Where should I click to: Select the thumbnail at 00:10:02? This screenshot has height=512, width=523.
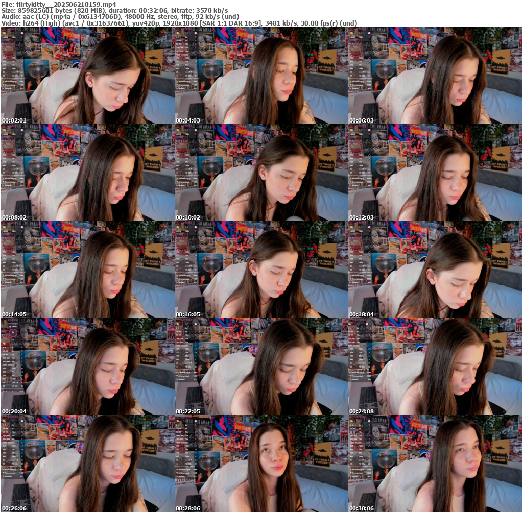[261, 173]
